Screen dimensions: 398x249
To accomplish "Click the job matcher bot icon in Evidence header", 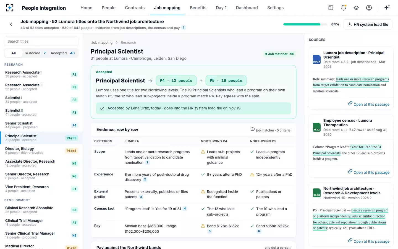I will click(x=252, y=129).
